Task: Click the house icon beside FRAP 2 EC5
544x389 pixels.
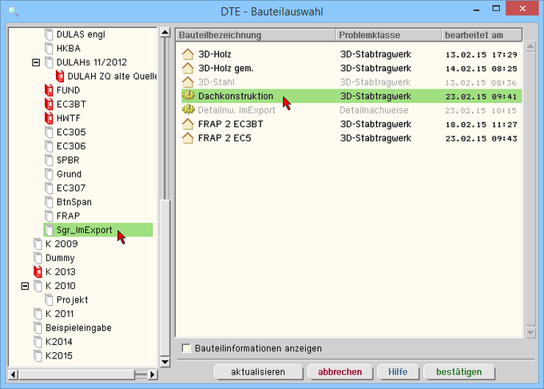Action: point(188,138)
